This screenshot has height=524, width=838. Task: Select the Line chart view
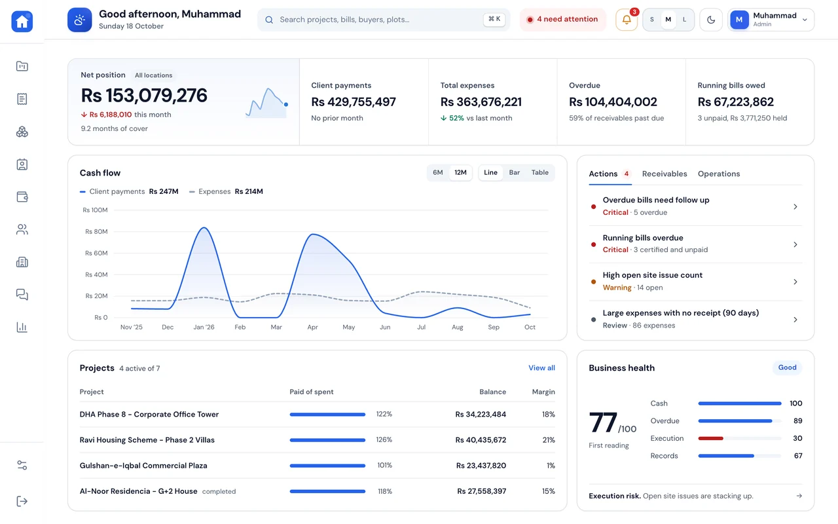pyautogui.click(x=491, y=173)
